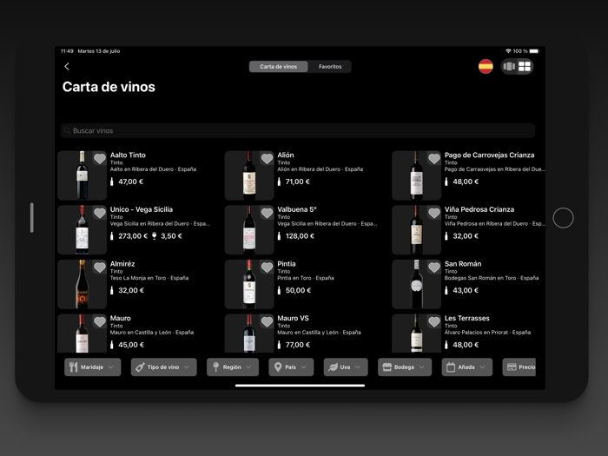The width and height of the screenshot is (608, 456).
Task: Tap the iPad home button
Action: [x=563, y=218]
